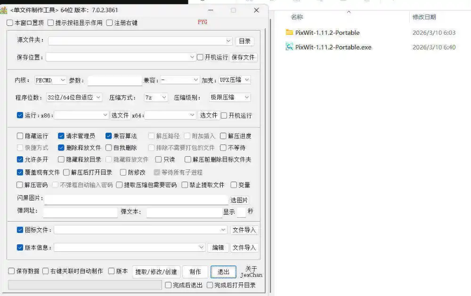Click the 闪屏图片 input field

click(137, 200)
